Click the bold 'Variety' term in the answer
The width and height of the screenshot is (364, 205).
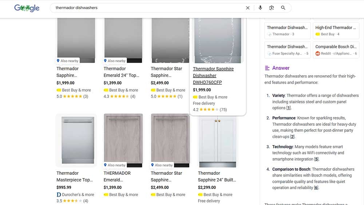point(278,95)
